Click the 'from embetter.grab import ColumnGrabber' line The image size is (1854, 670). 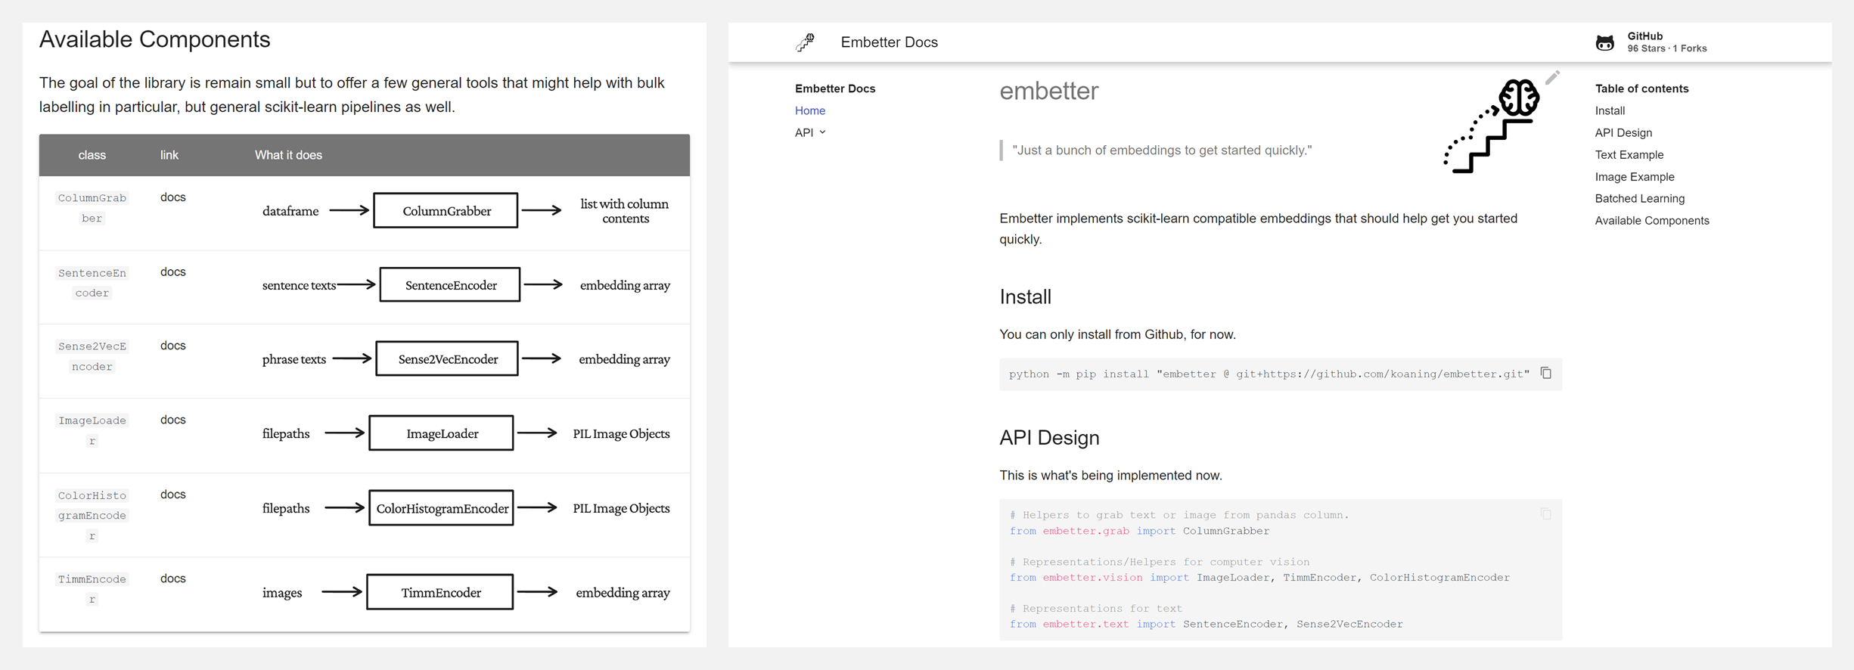pyautogui.click(x=1139, y=531)
